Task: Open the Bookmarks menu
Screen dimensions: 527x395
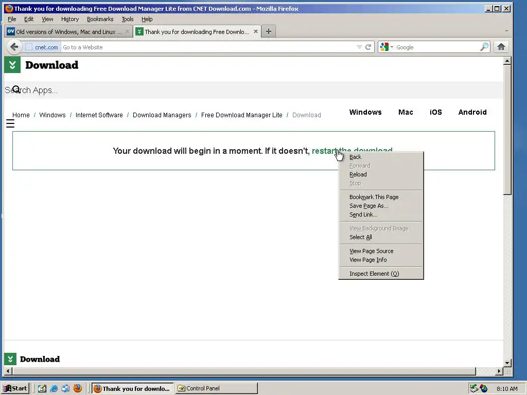Action: 100,19
